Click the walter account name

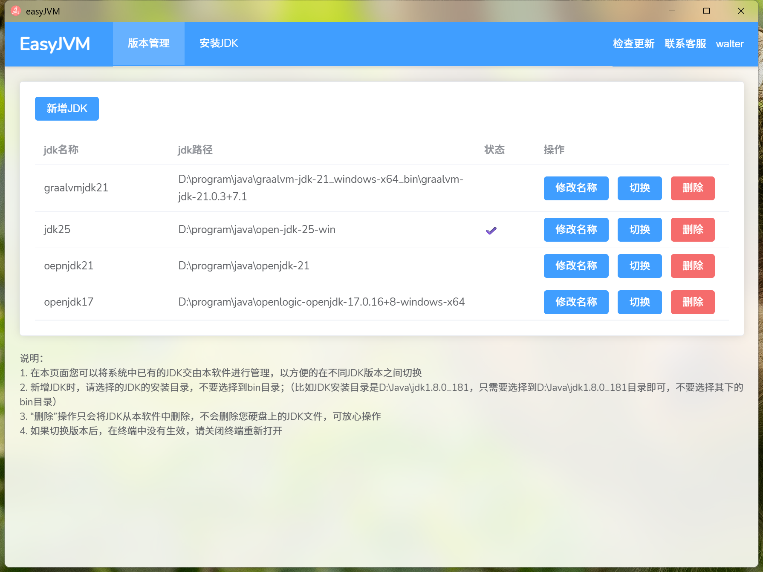click(x=730, y=43)
